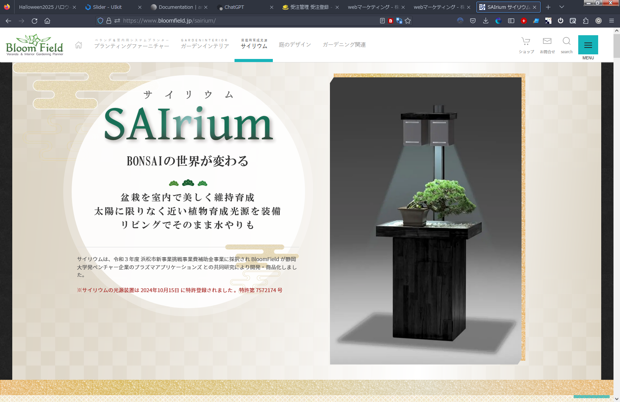Reload the current page
Image resolution: width=620 pixels, height=402 pixels.
[34, 21]
